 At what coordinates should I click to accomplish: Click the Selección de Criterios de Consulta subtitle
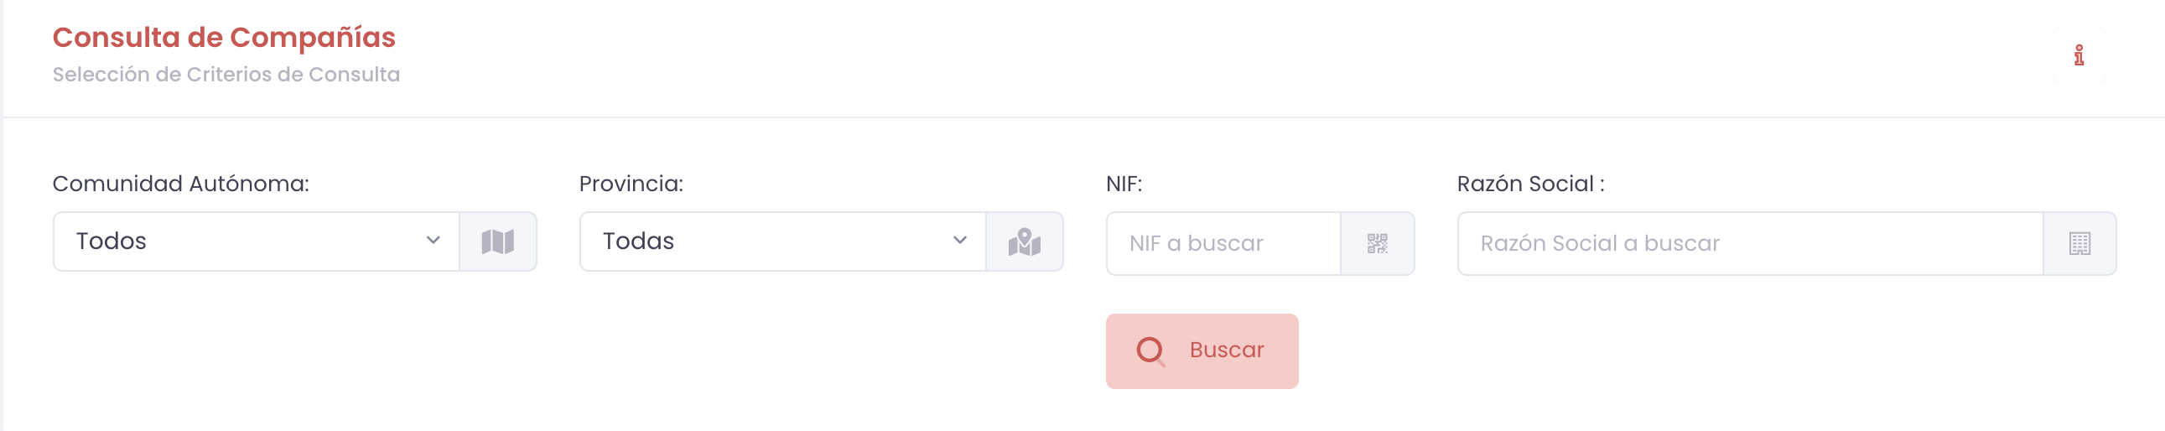(226, 75)
